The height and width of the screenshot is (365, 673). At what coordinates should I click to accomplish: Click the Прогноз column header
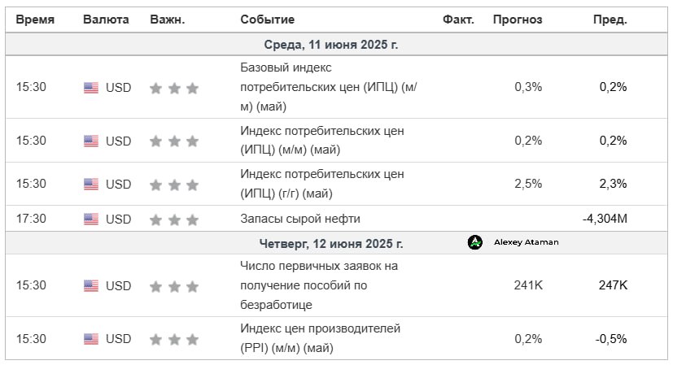pos(517,20)
